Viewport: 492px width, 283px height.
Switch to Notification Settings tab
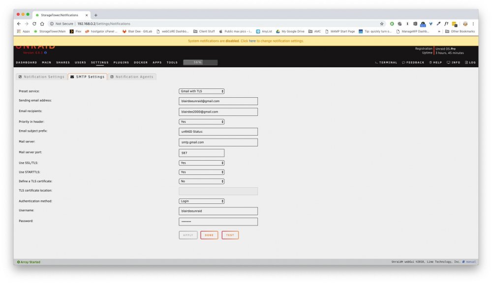41,77
